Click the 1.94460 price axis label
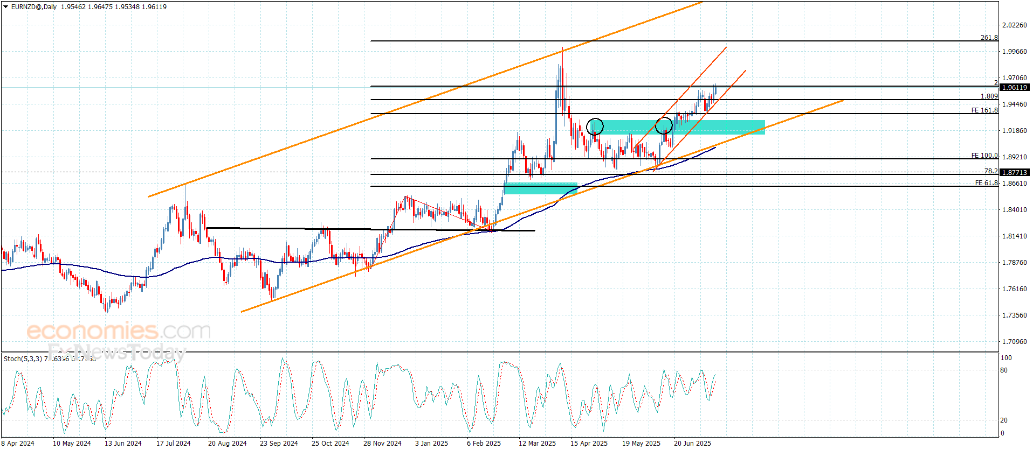The height and width of the screenshot is (450, 1033). [1014, 104]
